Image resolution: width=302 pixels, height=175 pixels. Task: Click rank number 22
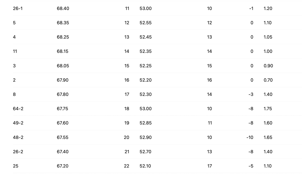(x=127, y=166)
